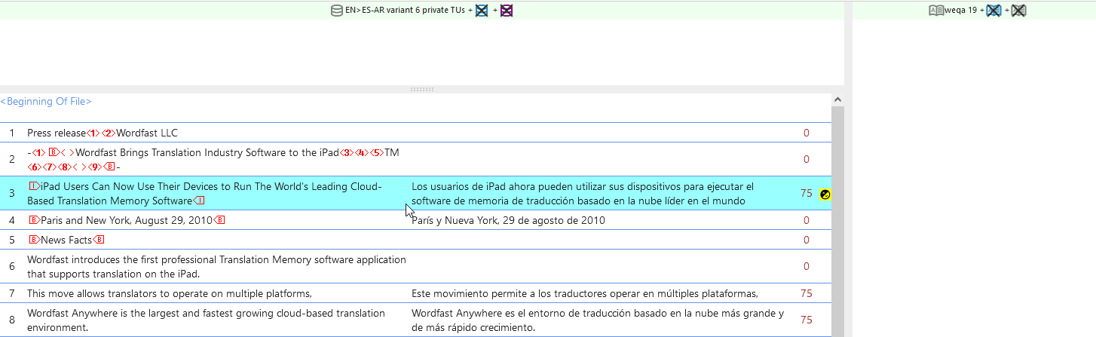
Task: Click the translation memory database icon
Action: coord(337,11)
